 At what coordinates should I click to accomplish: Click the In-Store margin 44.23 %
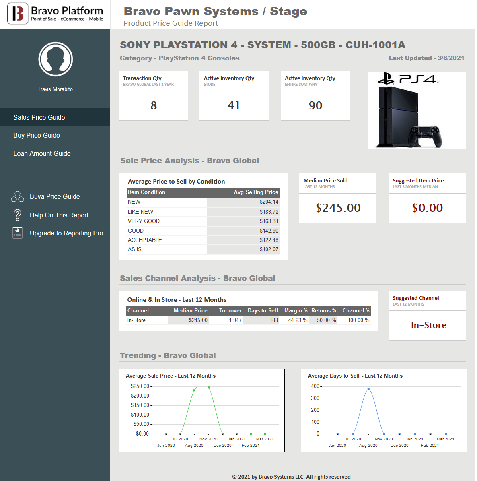298,320
